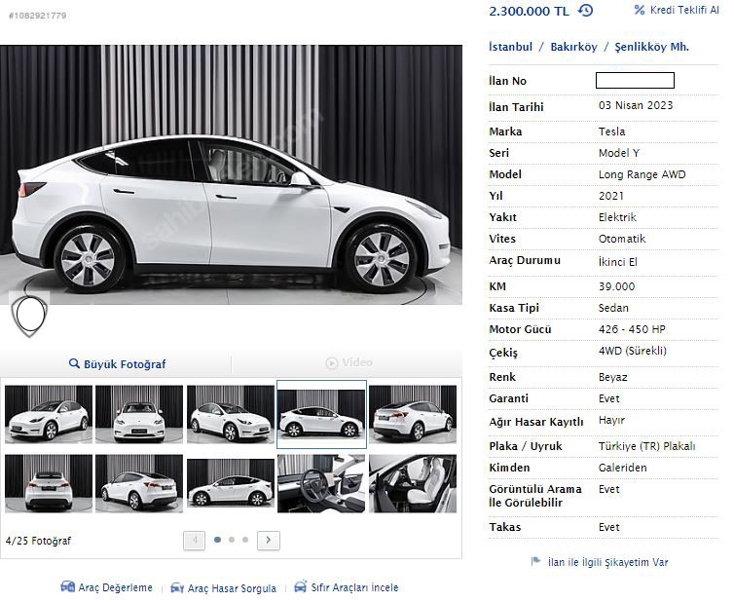
Task: Click the percent icon for Kredi Teklifi
Action: tap(640, 10)
